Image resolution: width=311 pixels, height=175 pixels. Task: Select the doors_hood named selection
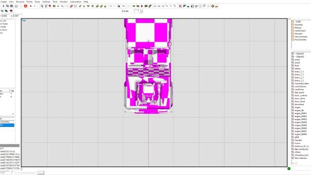tap(300, 101)
